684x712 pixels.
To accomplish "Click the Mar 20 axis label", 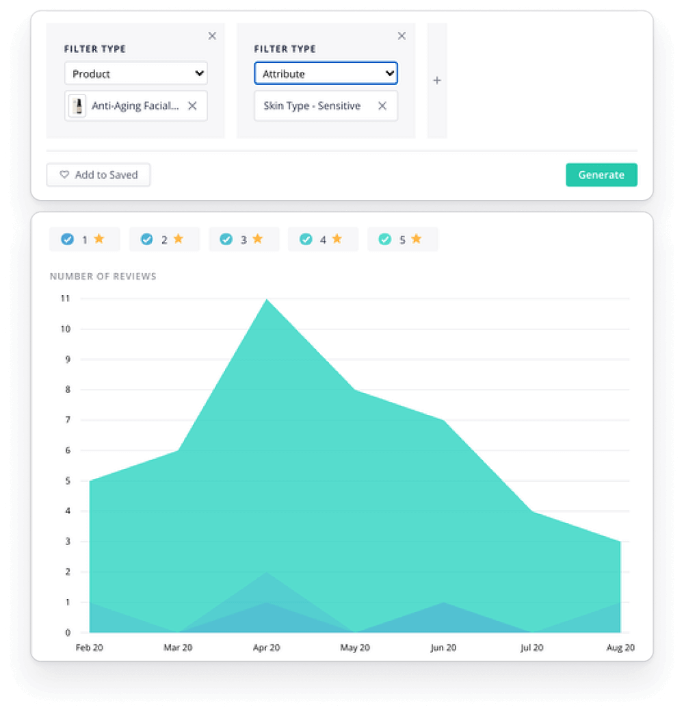I will click(x=178, y=648).
